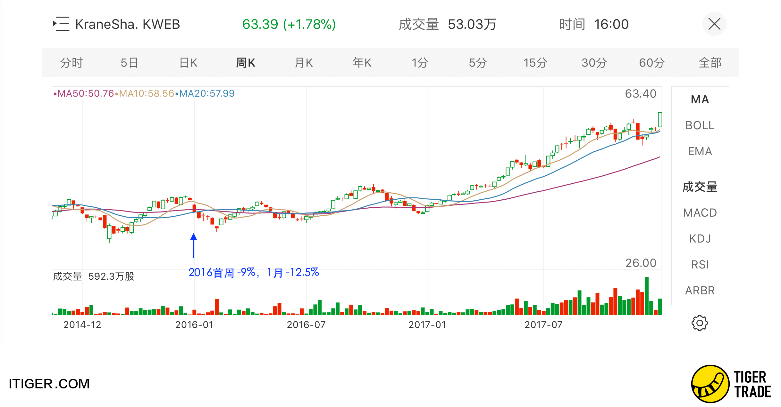Open the 全部 tab

[710, 63]
